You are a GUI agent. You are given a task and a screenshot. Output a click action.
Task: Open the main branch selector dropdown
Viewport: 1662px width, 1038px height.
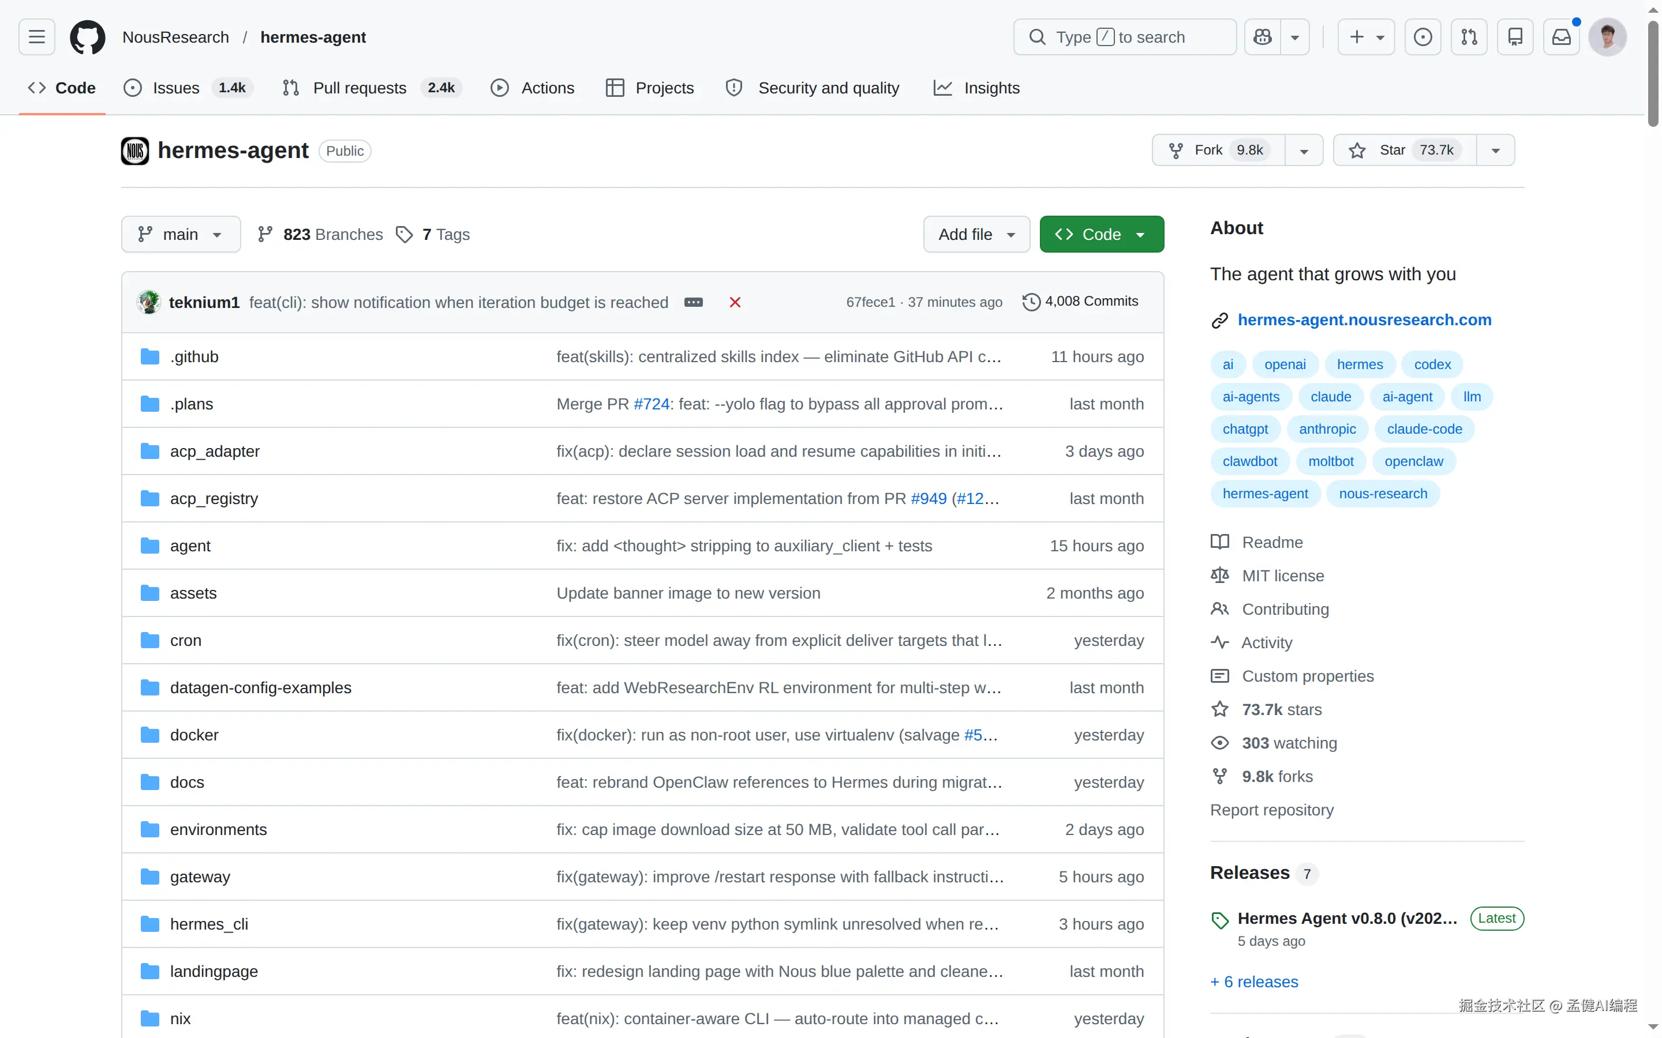181,234
